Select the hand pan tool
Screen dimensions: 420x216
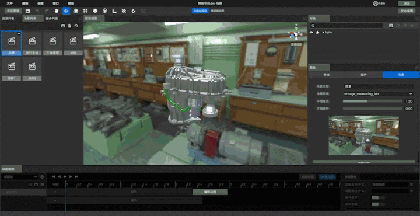[57, 11]
